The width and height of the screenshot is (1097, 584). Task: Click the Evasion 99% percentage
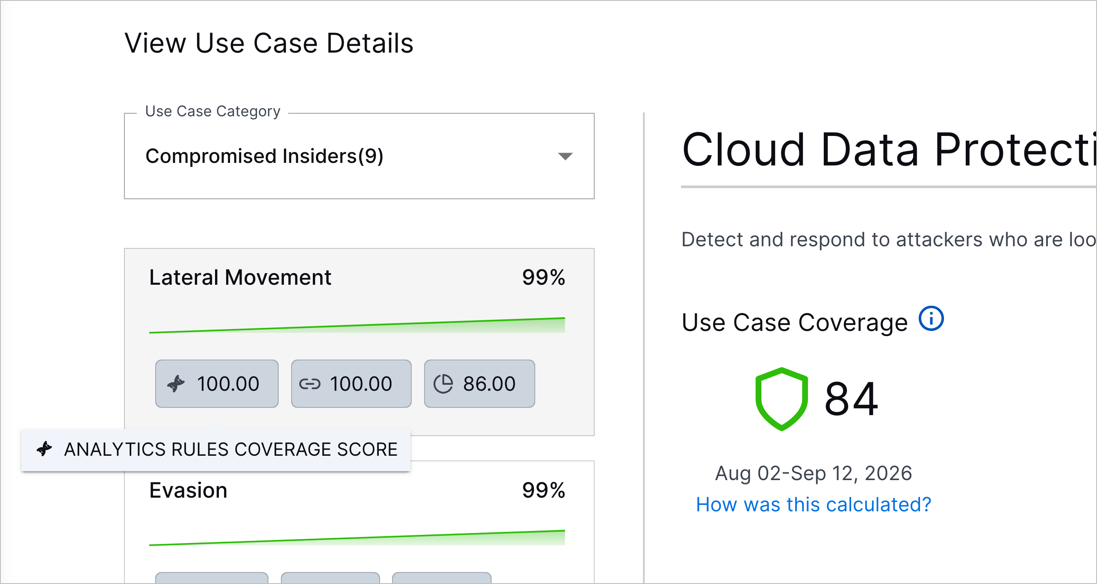tap(543, 490)
